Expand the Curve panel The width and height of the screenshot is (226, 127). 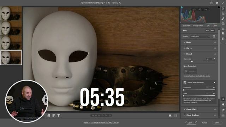point(184,48)
